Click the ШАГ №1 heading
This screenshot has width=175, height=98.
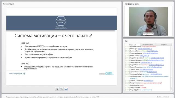click(x=25, y=43)
